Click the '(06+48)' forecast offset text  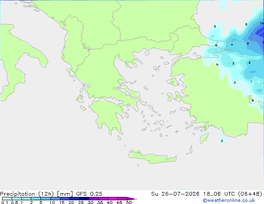click(250, 194)
